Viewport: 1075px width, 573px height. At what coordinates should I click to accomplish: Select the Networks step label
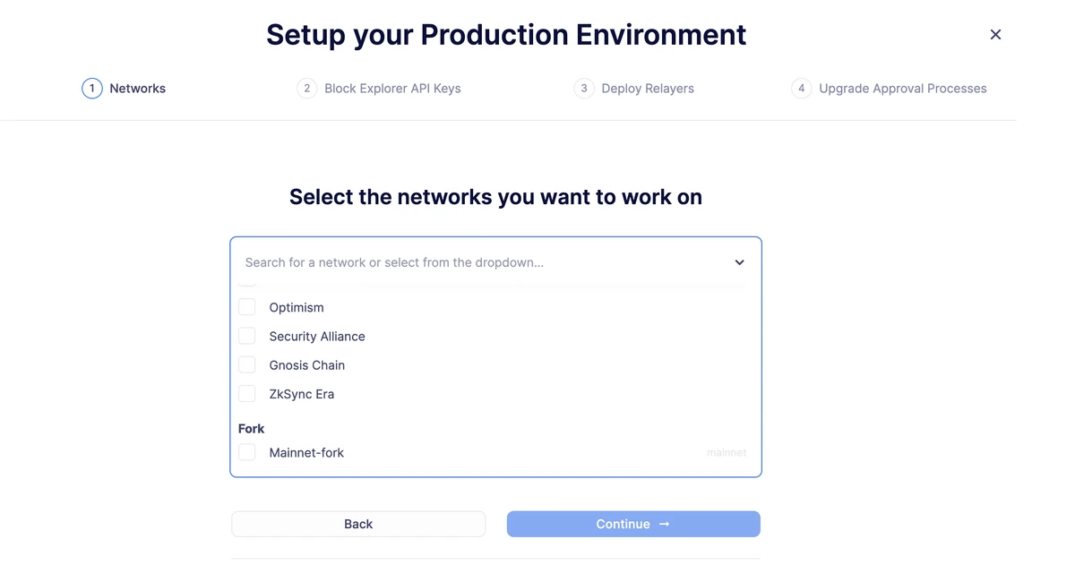tap(137, 89)
